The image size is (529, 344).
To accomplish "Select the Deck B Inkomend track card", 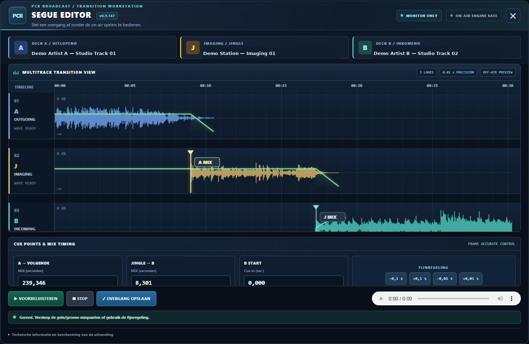I will tap(436, 48).
